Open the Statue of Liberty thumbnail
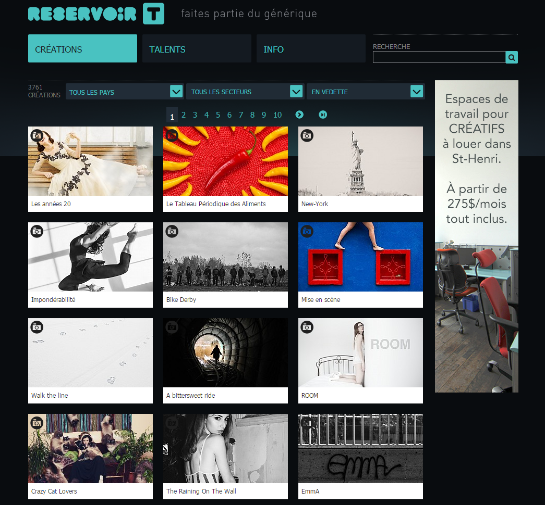545x505 pixels. tap(360, 161)
